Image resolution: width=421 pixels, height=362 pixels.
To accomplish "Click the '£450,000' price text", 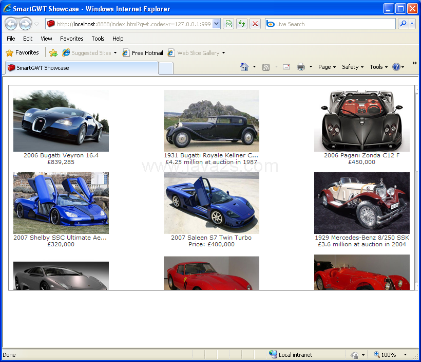I will [361, 162].
